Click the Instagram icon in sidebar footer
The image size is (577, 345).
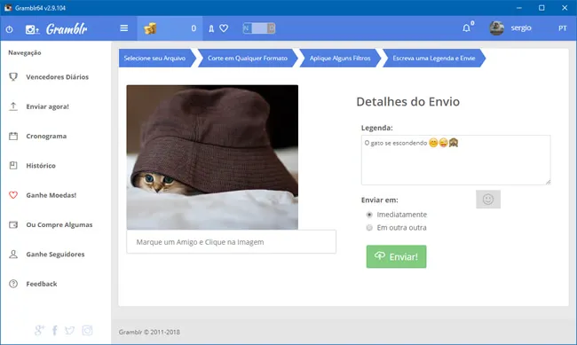pyautogui.click(x=87, y=330)
